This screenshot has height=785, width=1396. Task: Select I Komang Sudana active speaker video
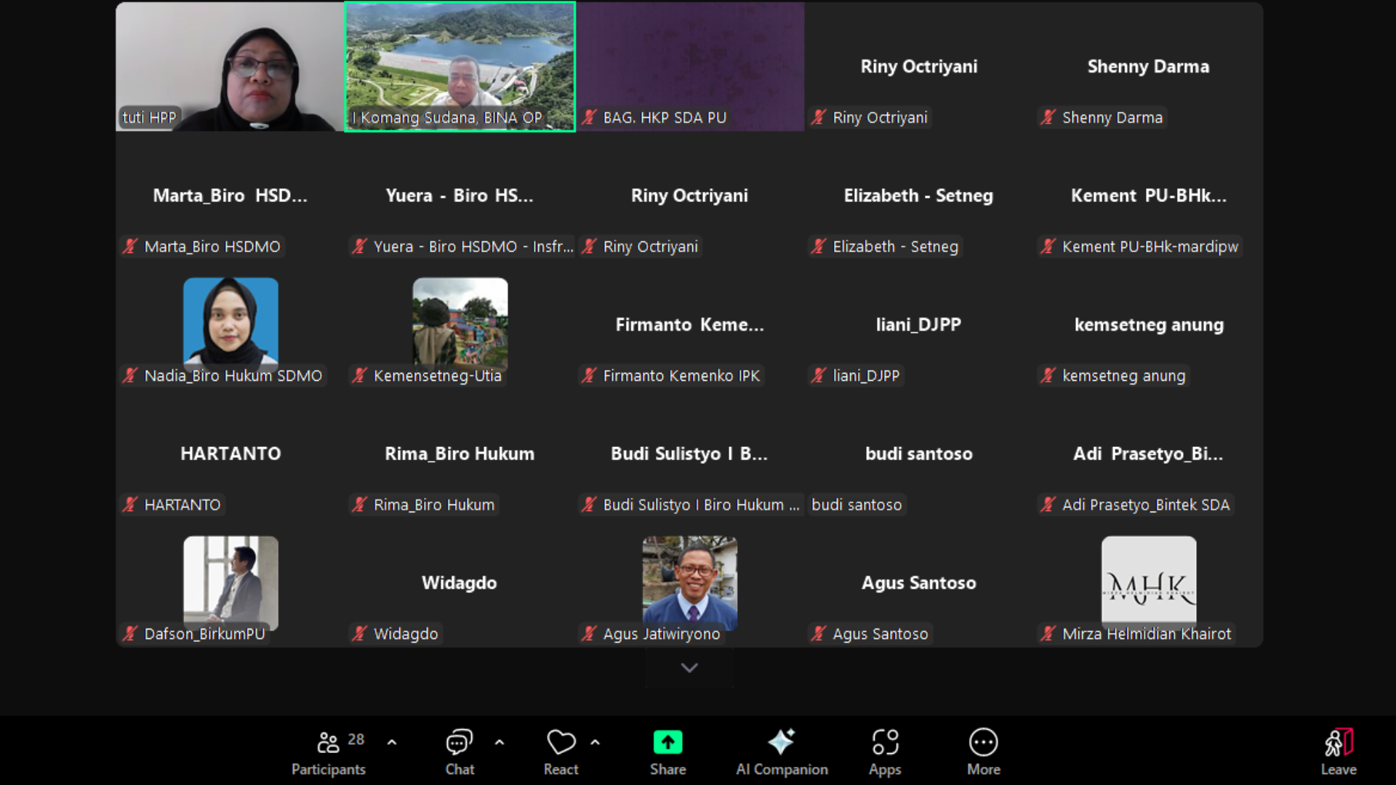460,66
